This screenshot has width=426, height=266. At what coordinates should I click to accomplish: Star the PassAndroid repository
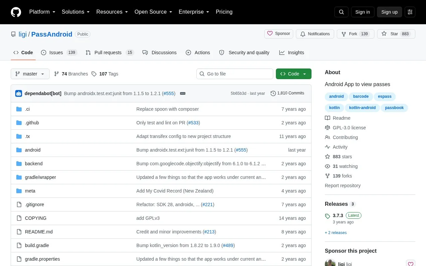click(x=396, y=34)
